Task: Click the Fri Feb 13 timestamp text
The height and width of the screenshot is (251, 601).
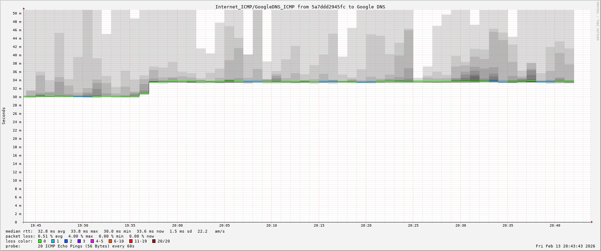Action: point(565,246)
